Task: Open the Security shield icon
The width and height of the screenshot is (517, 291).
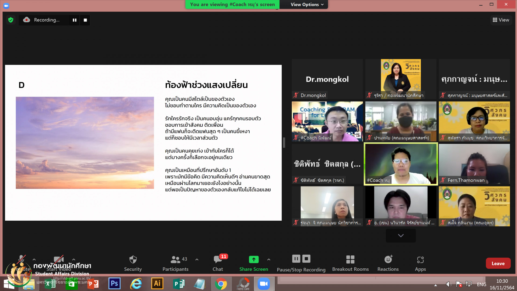Action: (133, 260)
